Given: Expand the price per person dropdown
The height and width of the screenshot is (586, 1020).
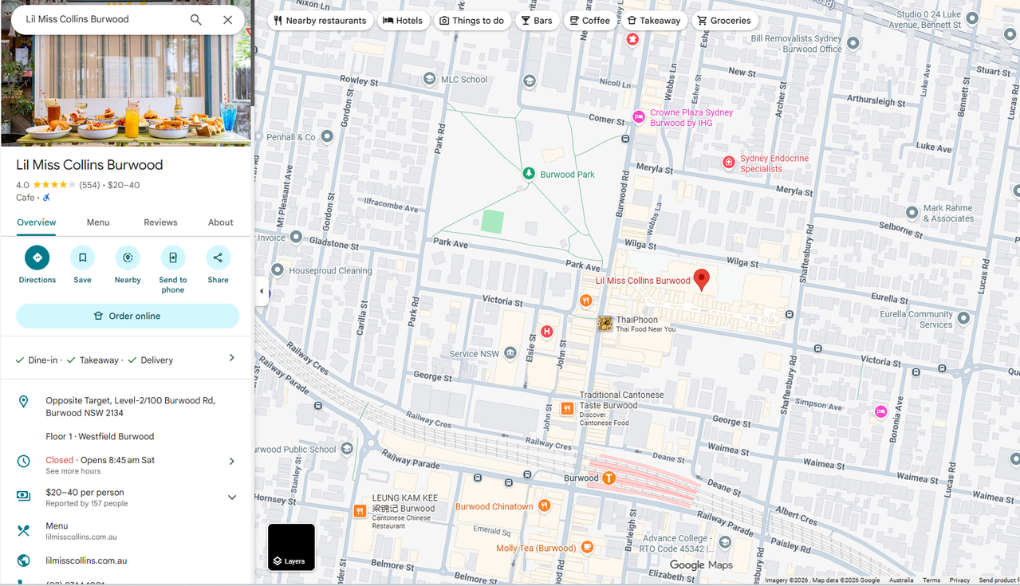Looking at the screenshot, I should coord(232,498).
